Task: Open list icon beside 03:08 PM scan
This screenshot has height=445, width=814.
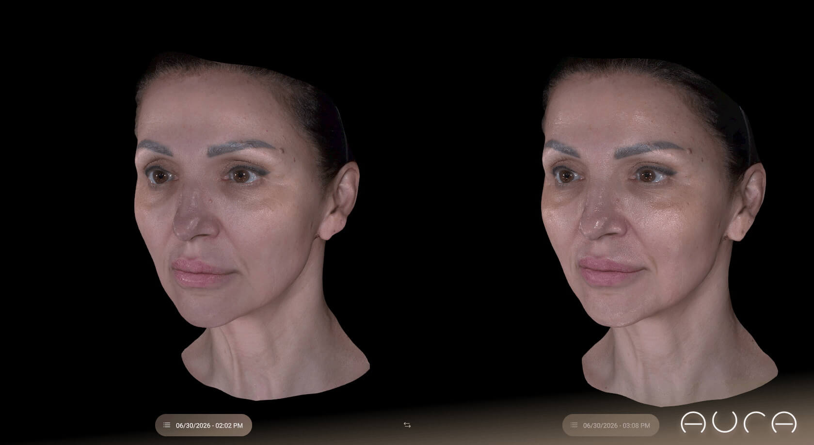Action: tap(574, 425)
